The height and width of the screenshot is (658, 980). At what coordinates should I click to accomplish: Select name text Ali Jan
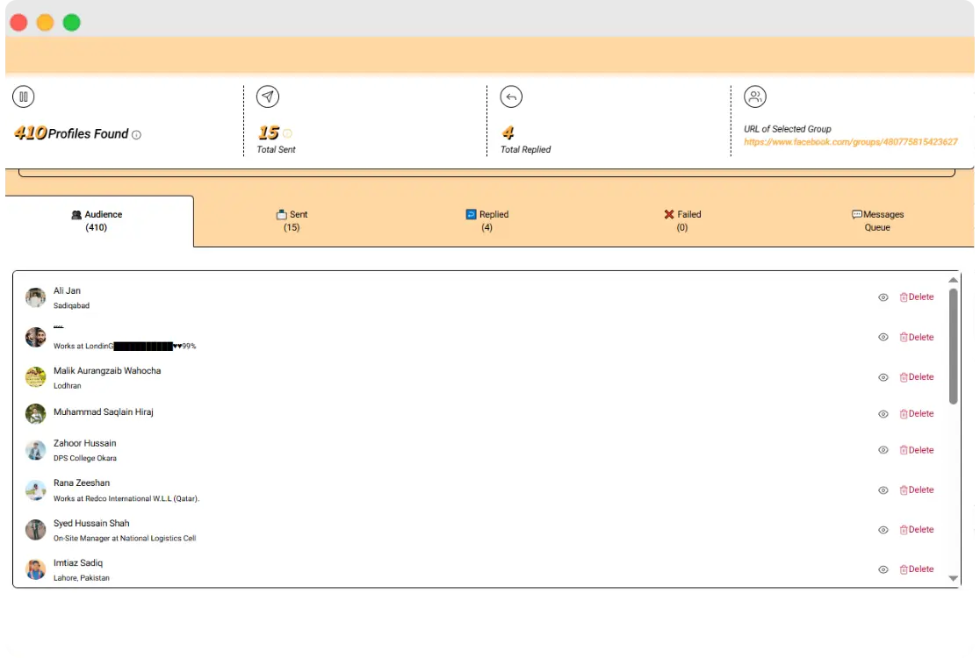pos(67,291)
